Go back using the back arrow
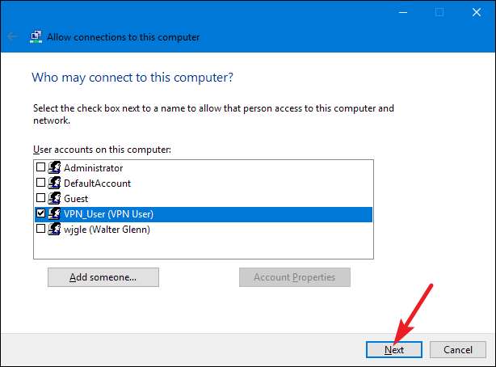The width and height of the screenshot is (496, 367). (13, 37)
